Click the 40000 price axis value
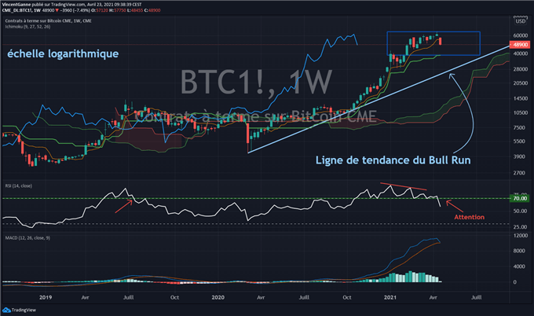The height and width of the screenshot is (316, 534). point(520,53)
